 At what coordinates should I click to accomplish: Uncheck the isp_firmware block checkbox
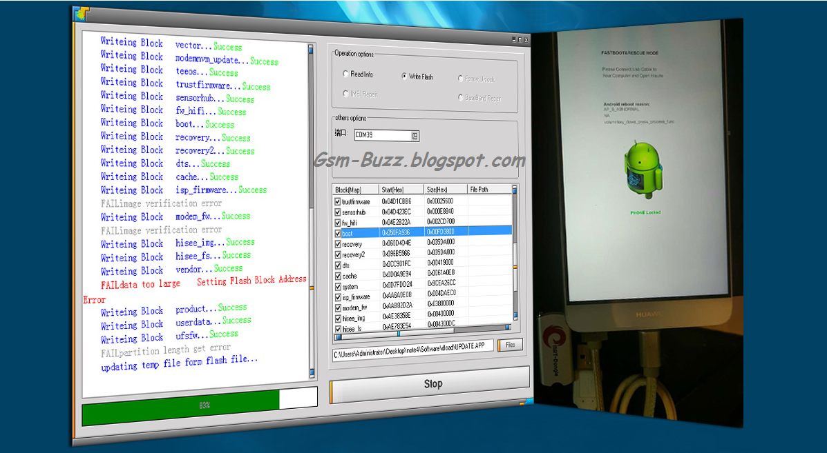click(338, 297)
